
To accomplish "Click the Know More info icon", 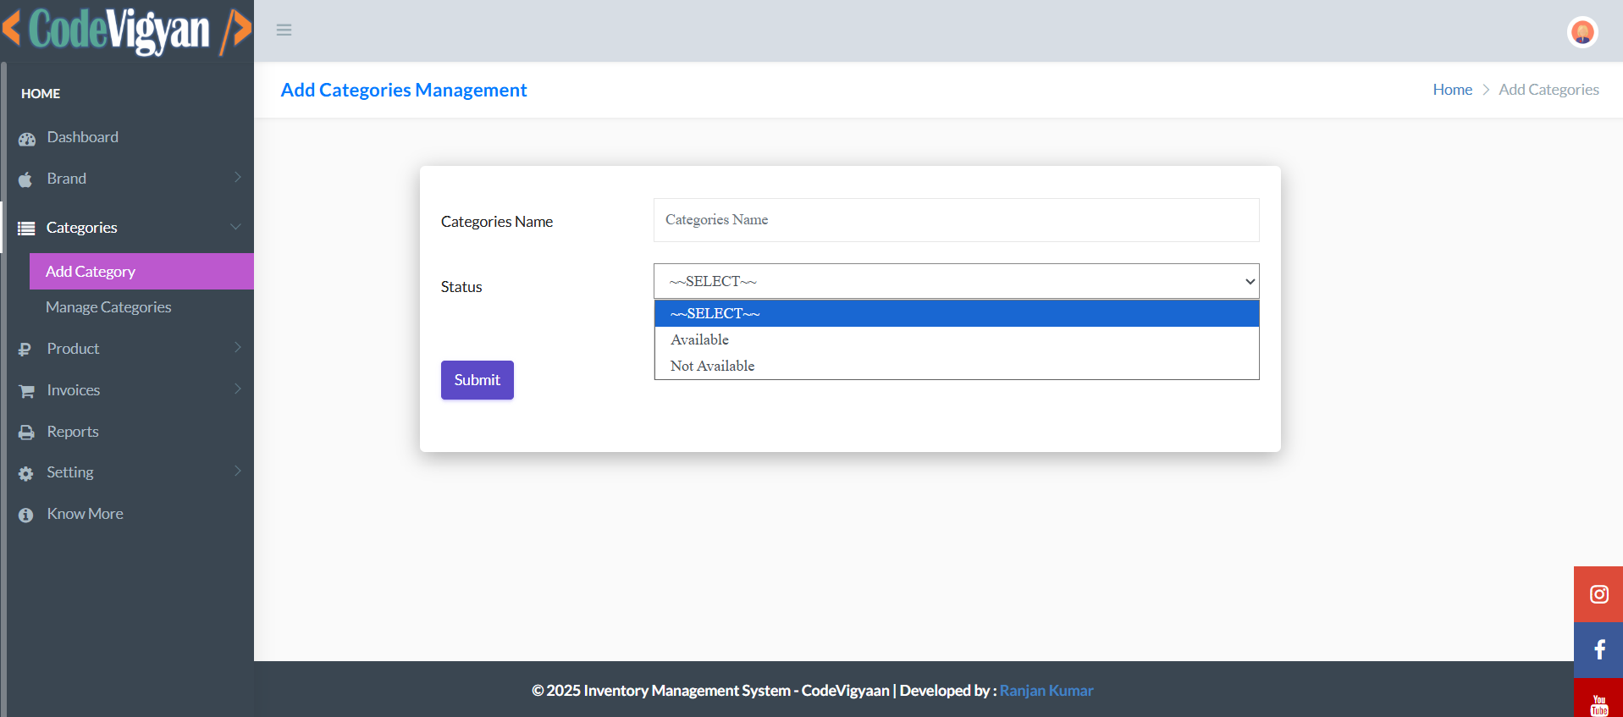I will pos(26,515).
